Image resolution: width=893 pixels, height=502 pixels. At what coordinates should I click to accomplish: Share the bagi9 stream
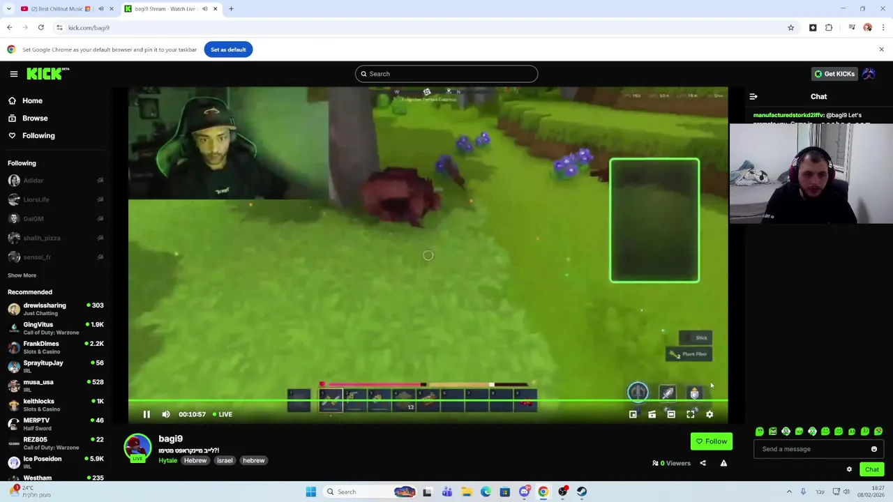click(x=703, y=463)
